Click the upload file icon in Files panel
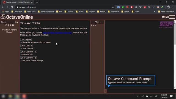The width and height of the screenshot is (176, 99). pyautogui.click(x=6, y=25)
